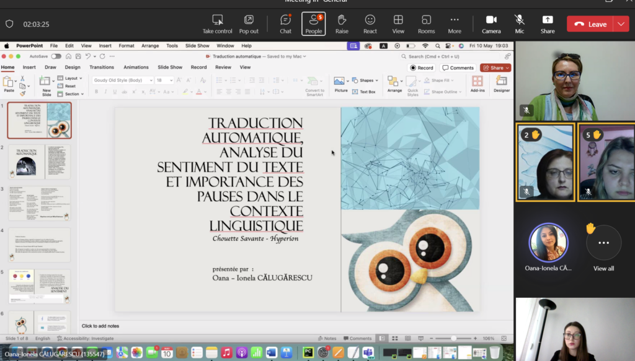Click Take control icon
The height and width of the screenshot is (361, 635).
[x=217, y=24]
